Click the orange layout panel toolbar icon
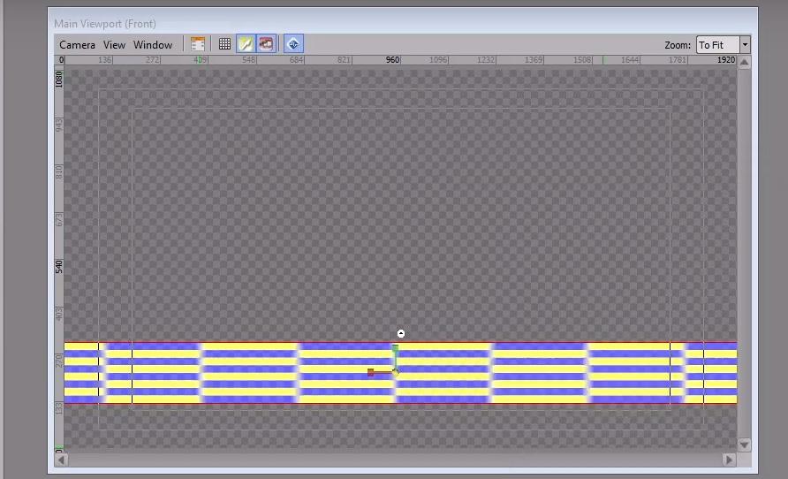Viewport: 788px width, 479px height. [198, 44]
